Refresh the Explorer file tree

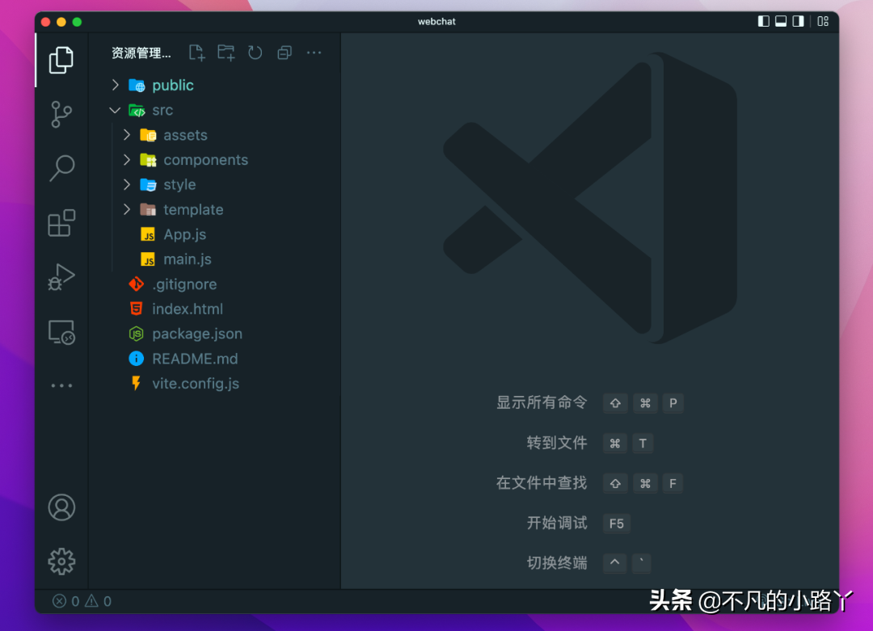(x=255, y=53)
